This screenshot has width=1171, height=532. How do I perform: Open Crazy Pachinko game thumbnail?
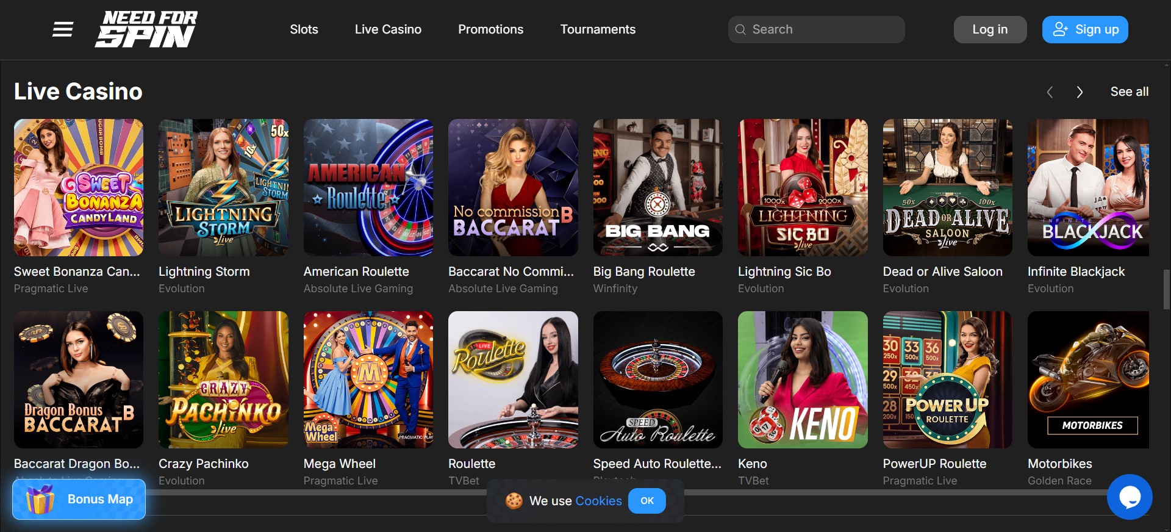point(223,379)
